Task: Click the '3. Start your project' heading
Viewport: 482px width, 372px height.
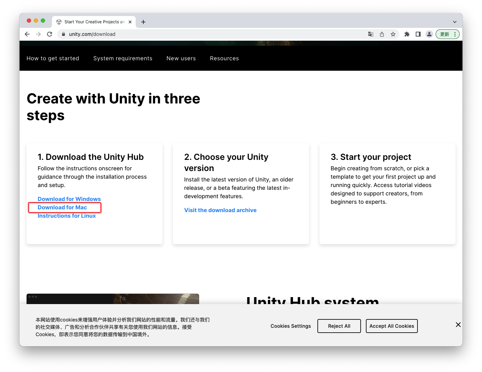Action: [x=371, y=157]
